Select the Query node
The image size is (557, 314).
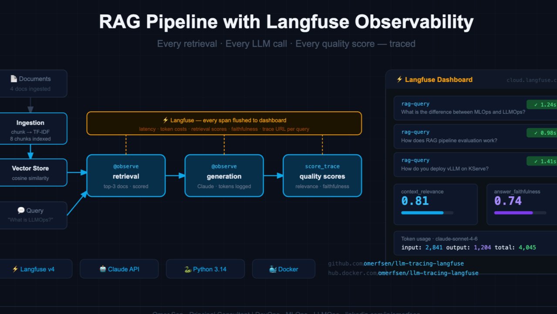[x=34, y=215]
